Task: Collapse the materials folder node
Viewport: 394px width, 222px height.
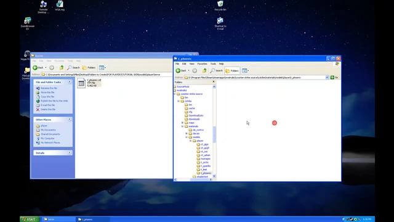Action: 182,126
